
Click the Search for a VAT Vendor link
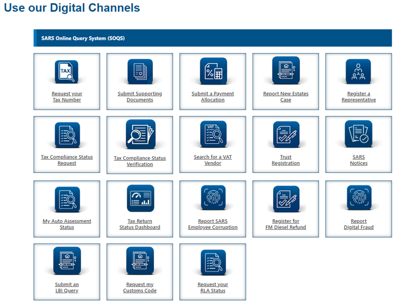pyautogui.click(x=213, y=160)
